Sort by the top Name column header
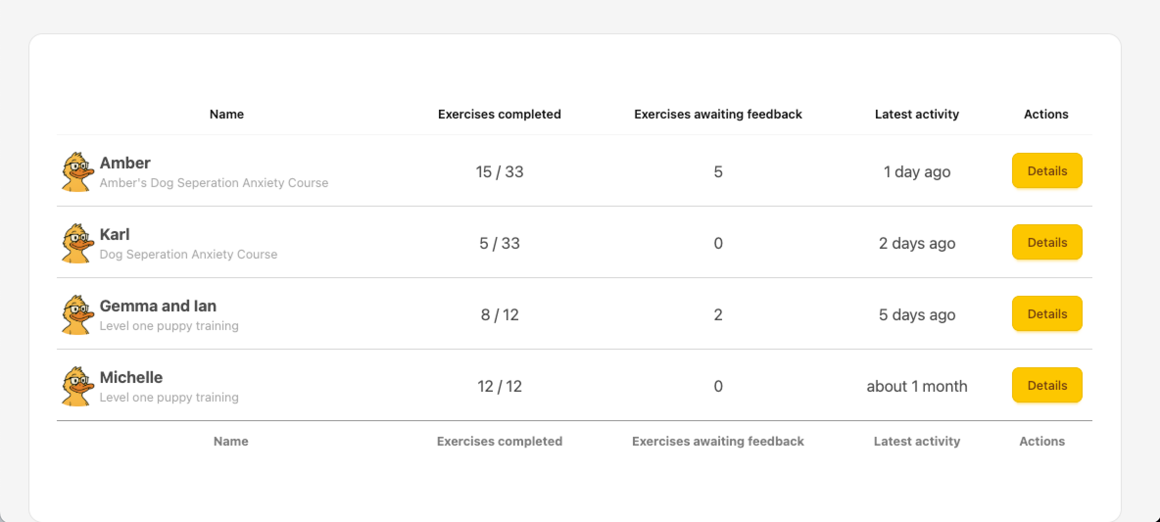The image size is (1160, 522). [x=227, y=114]
